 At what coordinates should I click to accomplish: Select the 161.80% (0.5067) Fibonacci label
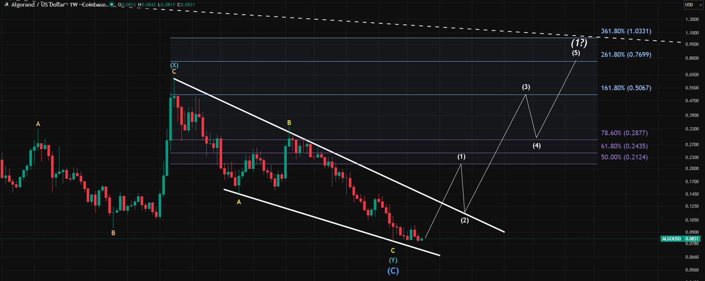[x=626, y=88]
